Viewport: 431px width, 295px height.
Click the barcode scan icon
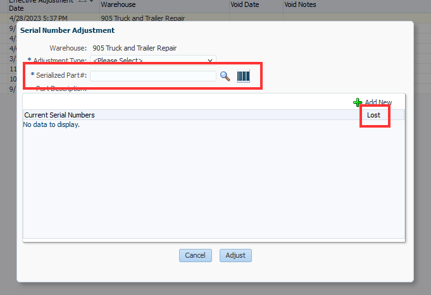243,76
